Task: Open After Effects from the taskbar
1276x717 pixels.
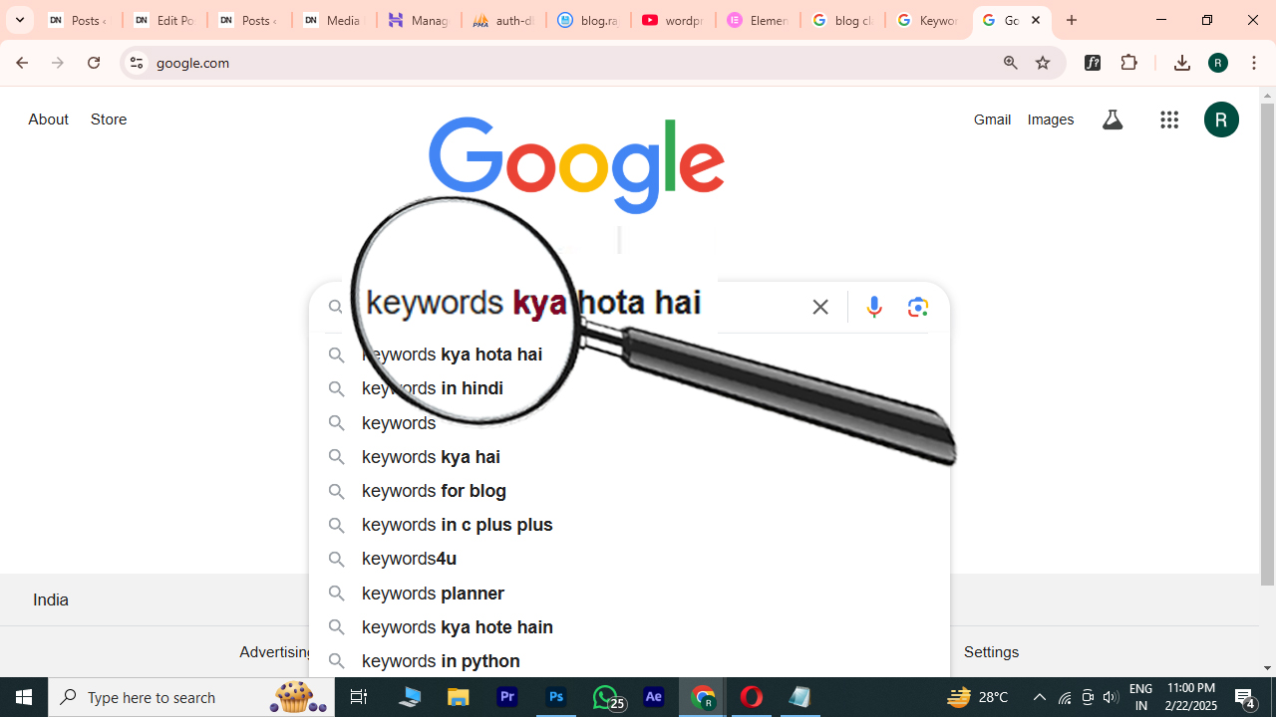Action: coord(653,697)
